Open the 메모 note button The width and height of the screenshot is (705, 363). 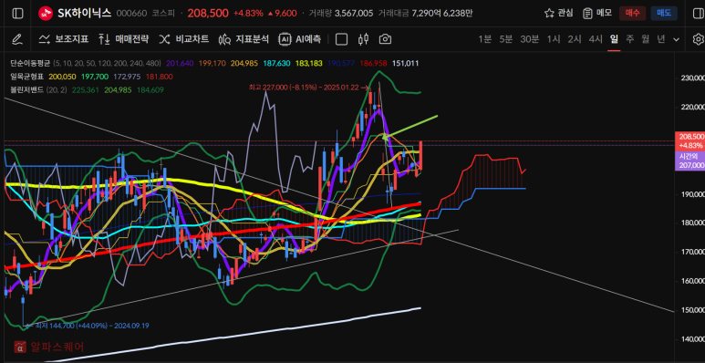click(x=597, y=13)
